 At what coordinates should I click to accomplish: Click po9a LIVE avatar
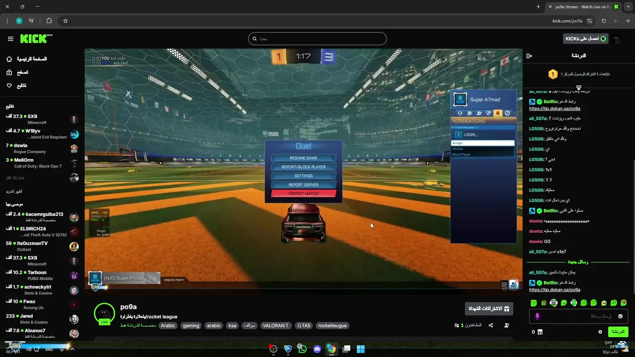pyautogui.click(x=104, y=314)
